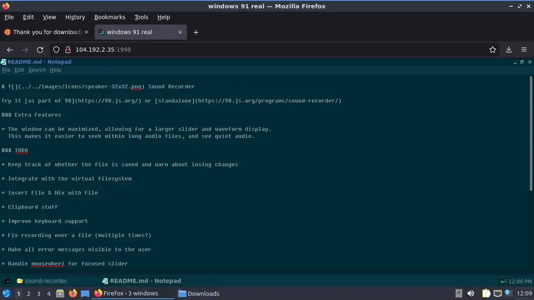Click the Notepad vertical scrollbar thumb
The width and height of the screenshot is (534, 300).
(x=531, y=133)
